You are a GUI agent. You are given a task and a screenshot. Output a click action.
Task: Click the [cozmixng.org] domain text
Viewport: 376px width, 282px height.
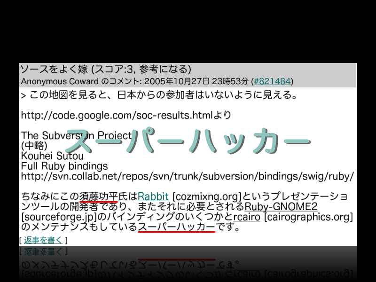coord(207,196)
